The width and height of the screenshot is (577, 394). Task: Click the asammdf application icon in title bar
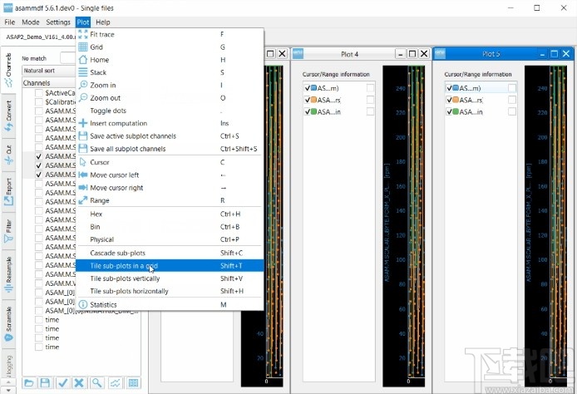(x=7, y=7)
